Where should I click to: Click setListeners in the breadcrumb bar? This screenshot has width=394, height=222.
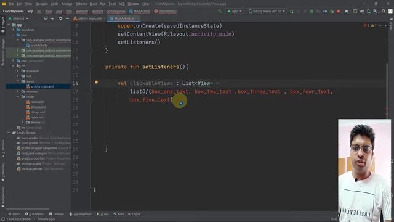(x=166, y=11)
